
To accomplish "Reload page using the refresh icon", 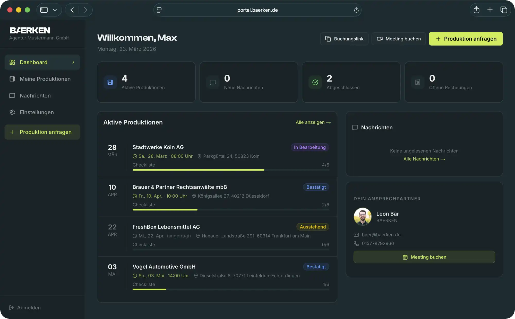I will [x=356, y=10].
